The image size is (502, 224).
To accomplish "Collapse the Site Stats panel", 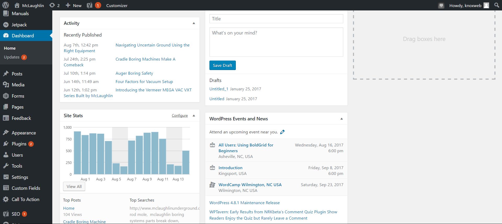I will click(x=194, y=116).
